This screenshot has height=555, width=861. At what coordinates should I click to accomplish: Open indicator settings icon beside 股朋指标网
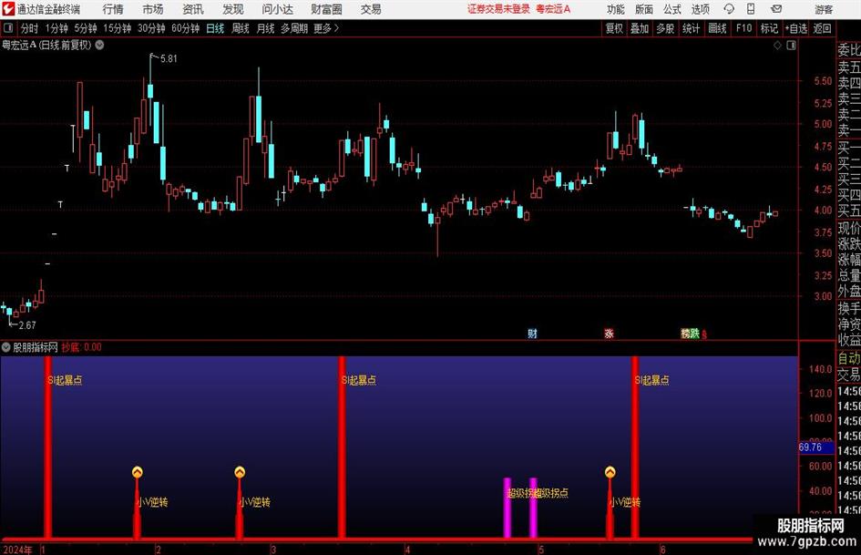tap(6, 347)
